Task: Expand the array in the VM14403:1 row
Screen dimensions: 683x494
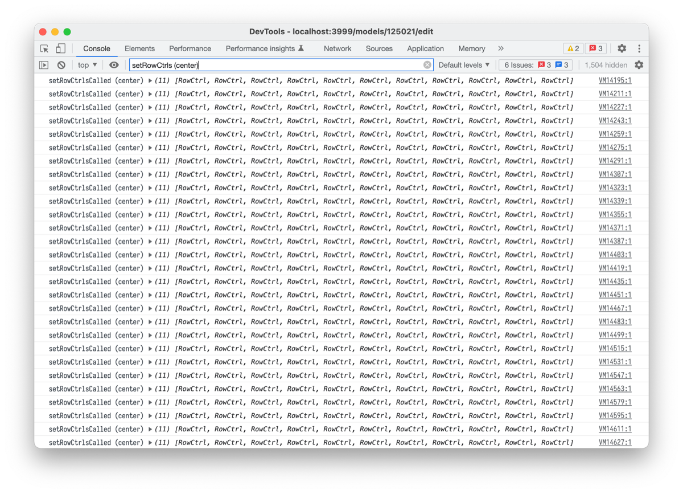Action: point(150,255)
